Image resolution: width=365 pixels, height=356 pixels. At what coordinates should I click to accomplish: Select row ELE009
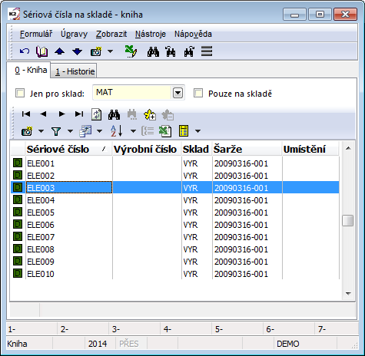point(175,262)
